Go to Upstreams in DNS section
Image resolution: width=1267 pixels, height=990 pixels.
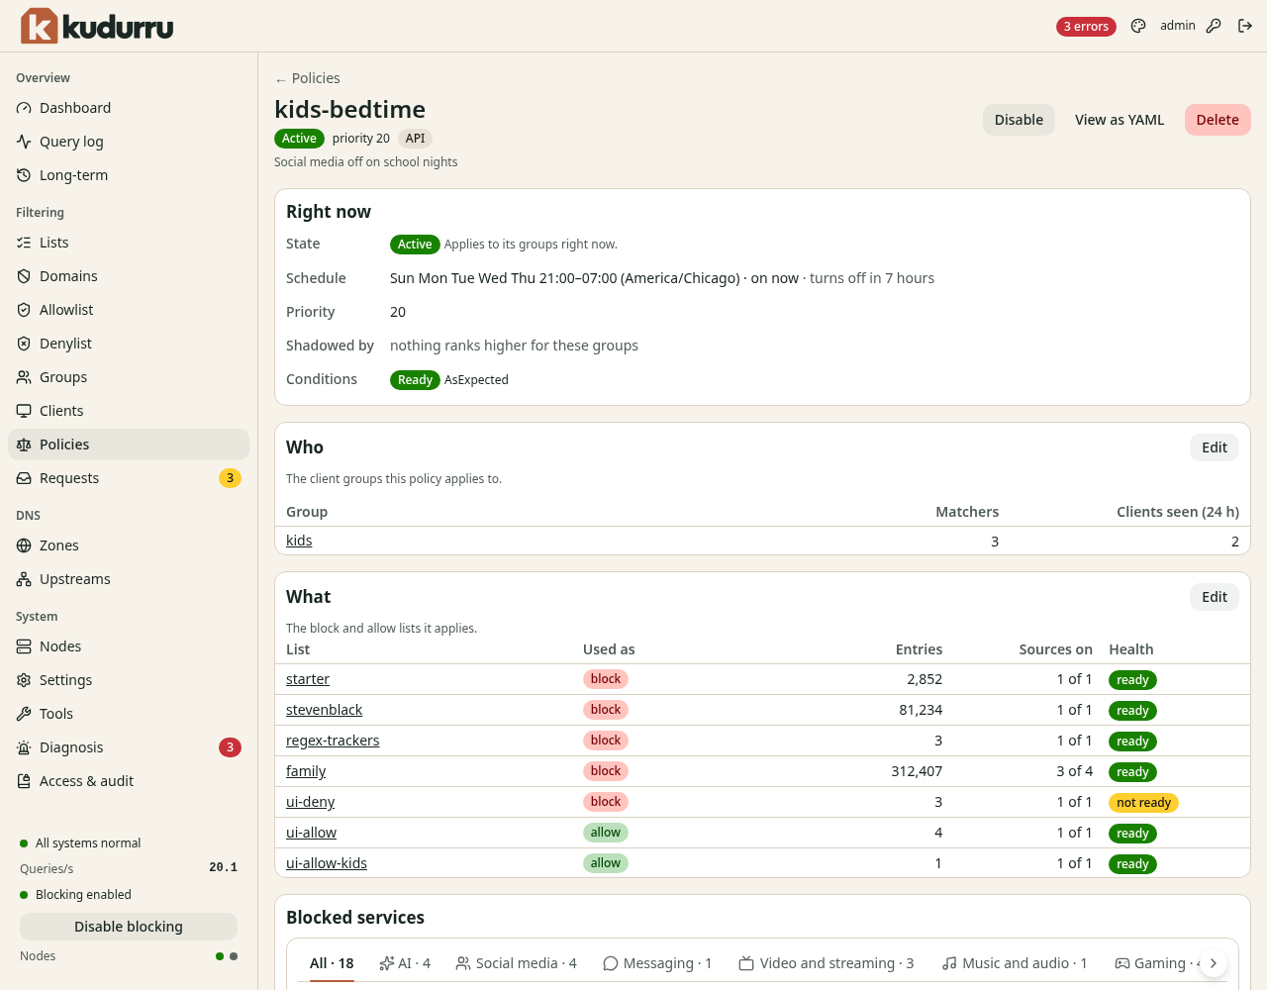[x=129, y=579]
